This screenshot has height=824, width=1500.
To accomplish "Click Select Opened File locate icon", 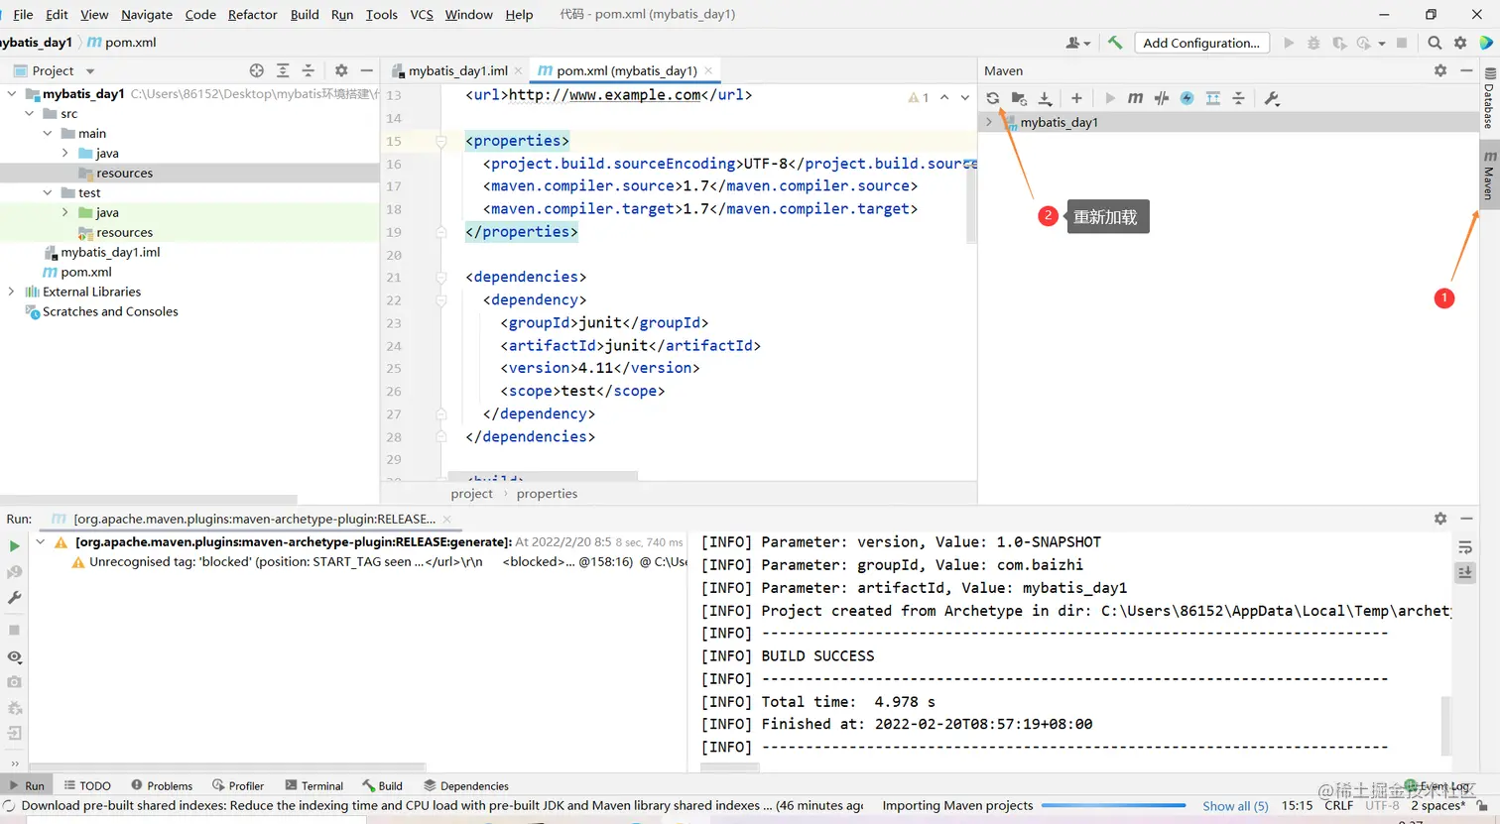I will tap(257, 70).
